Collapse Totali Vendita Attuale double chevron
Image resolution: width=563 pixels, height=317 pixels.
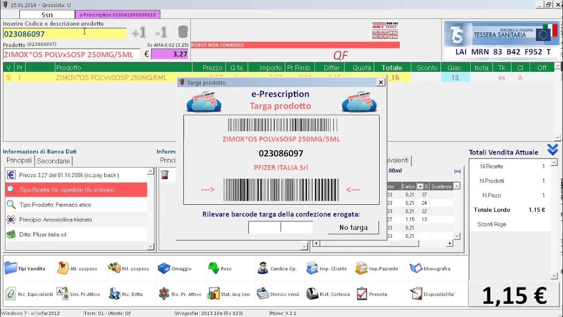[x=552, y=150]
